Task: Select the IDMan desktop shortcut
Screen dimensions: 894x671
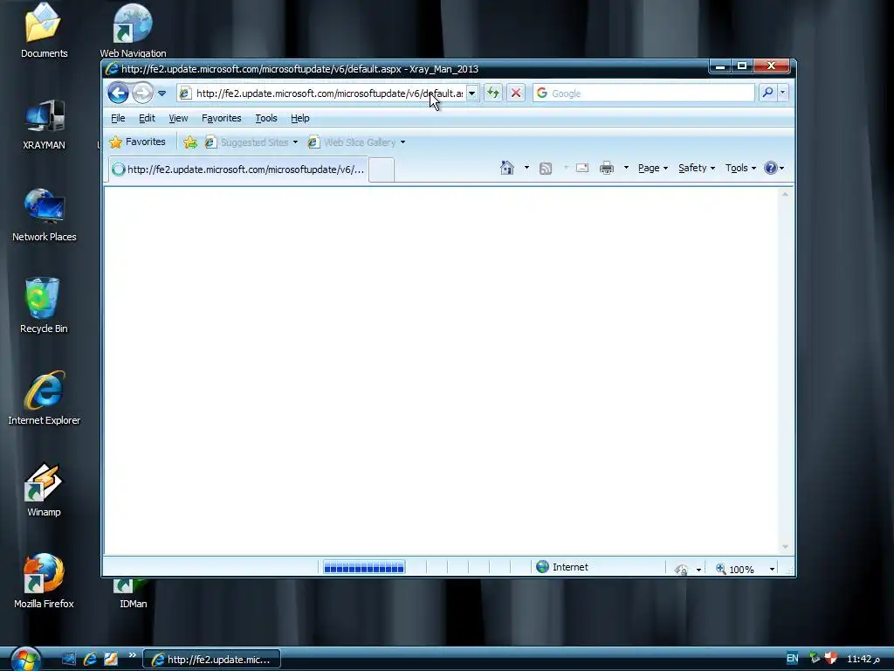Action: (133, 594)
